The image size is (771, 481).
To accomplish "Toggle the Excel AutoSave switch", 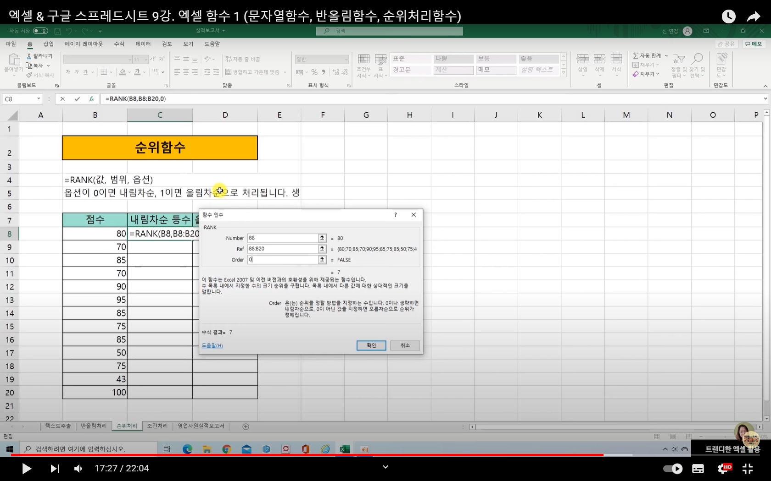I will (x=40, y=31).
